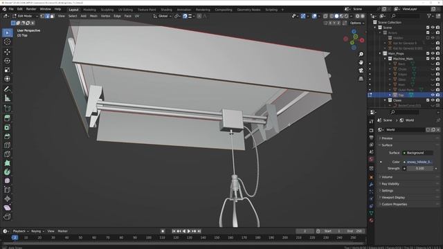Click the Zoom viewport magnifier icon

tap(361, 54)
